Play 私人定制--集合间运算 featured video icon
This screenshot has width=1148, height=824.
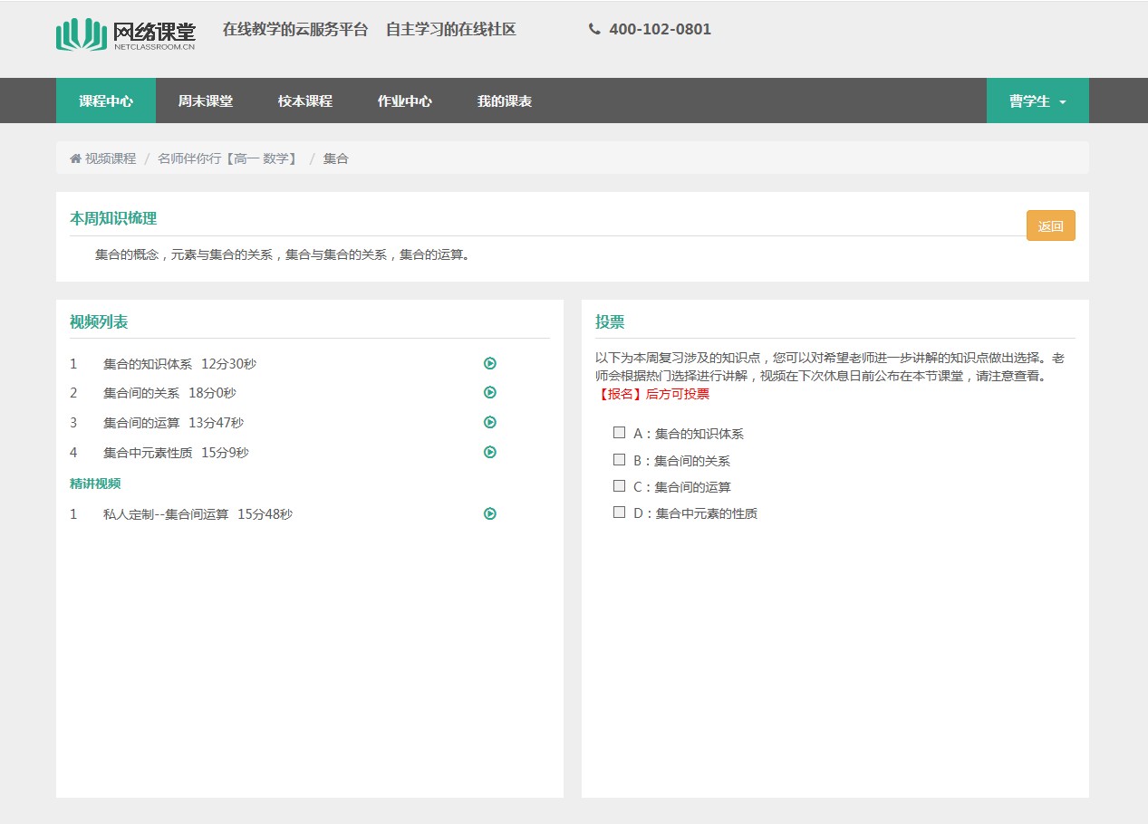point(490,514)
